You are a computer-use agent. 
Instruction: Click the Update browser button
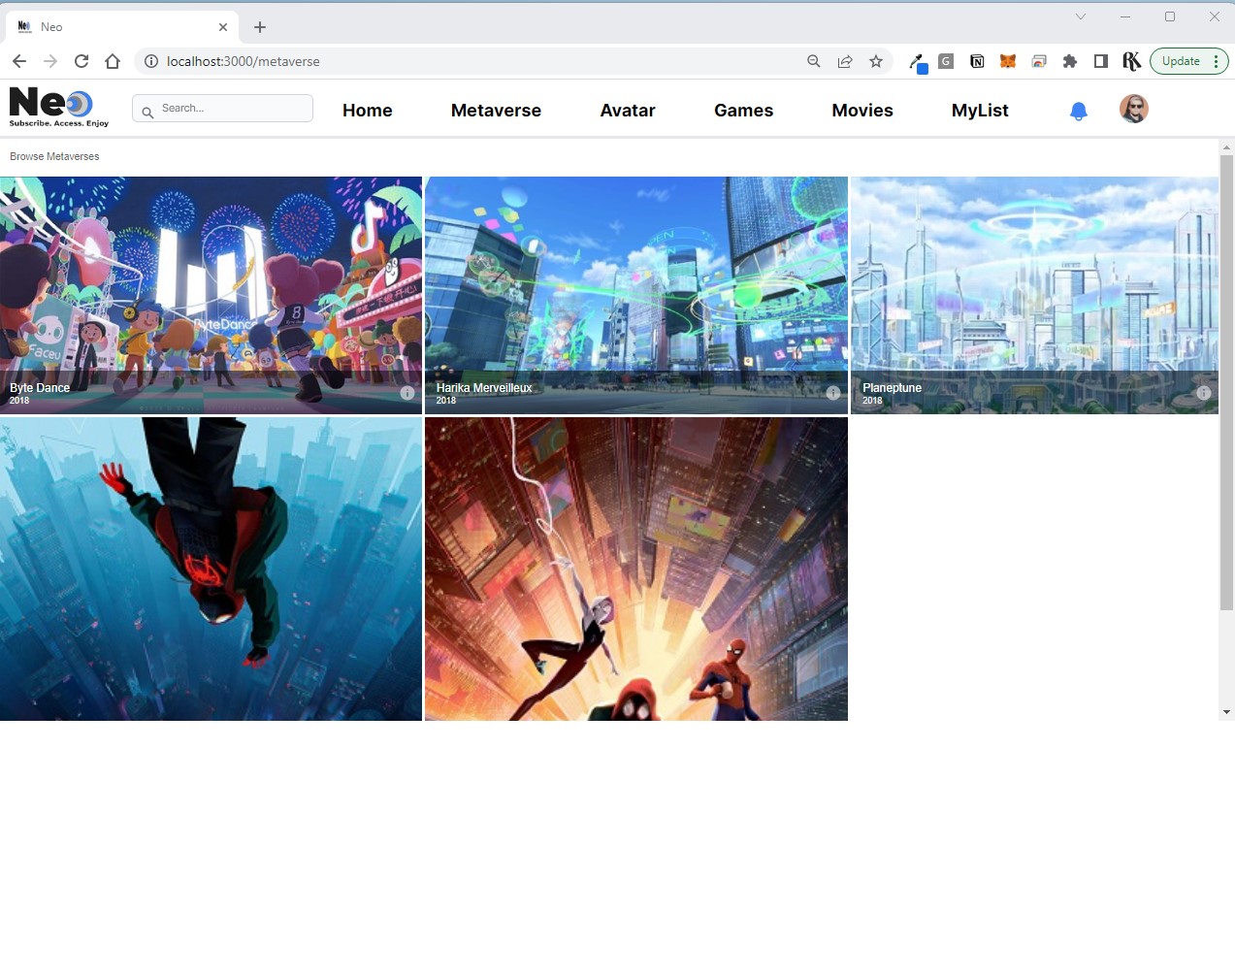pyautogui.click(x=1181, y=61)
